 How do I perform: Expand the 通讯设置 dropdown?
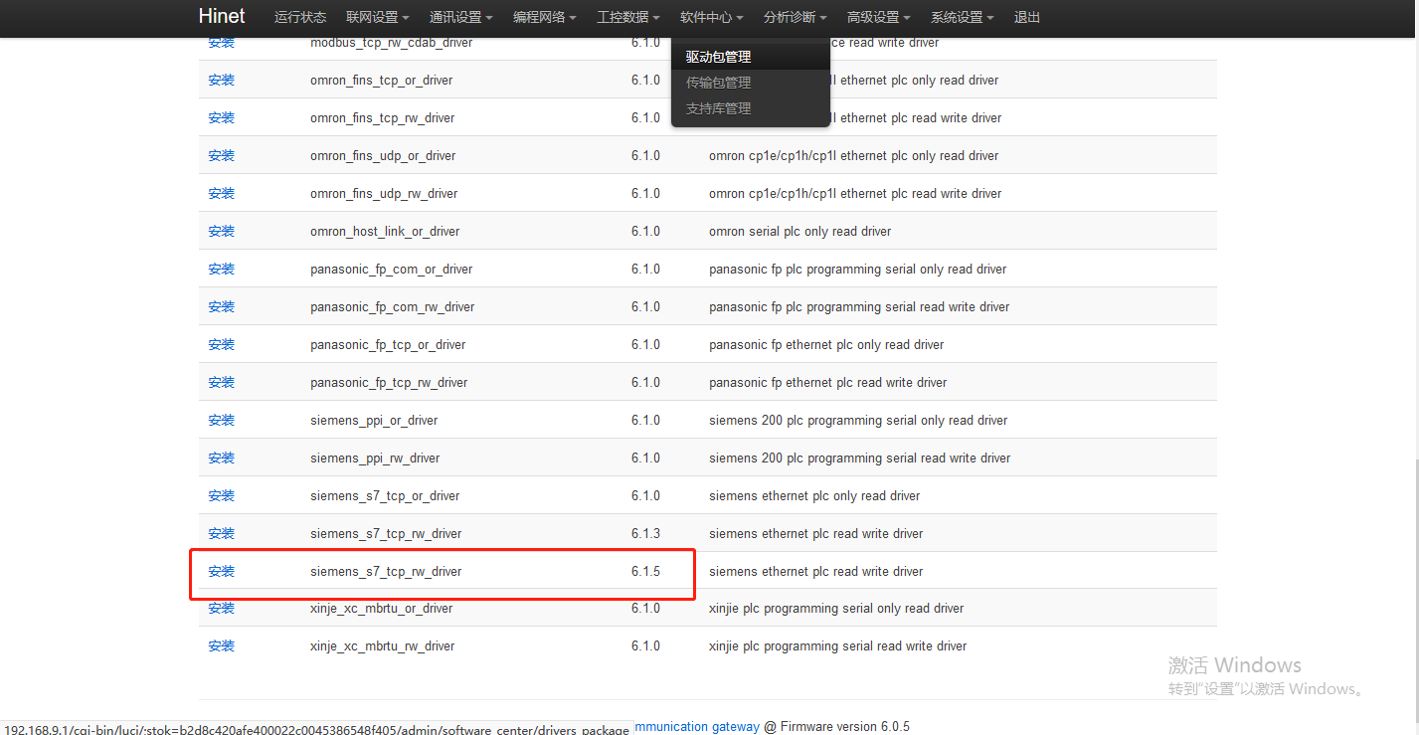(460, 17)
